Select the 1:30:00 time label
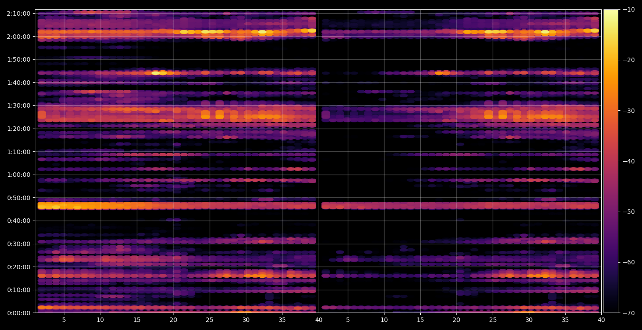This screenshot has height=330, width=642. pyautogui.click(x=18, y=105)
